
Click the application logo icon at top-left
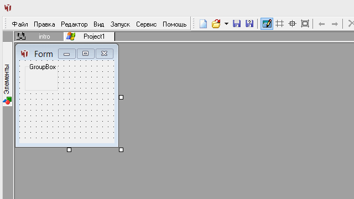click(8, 8)
